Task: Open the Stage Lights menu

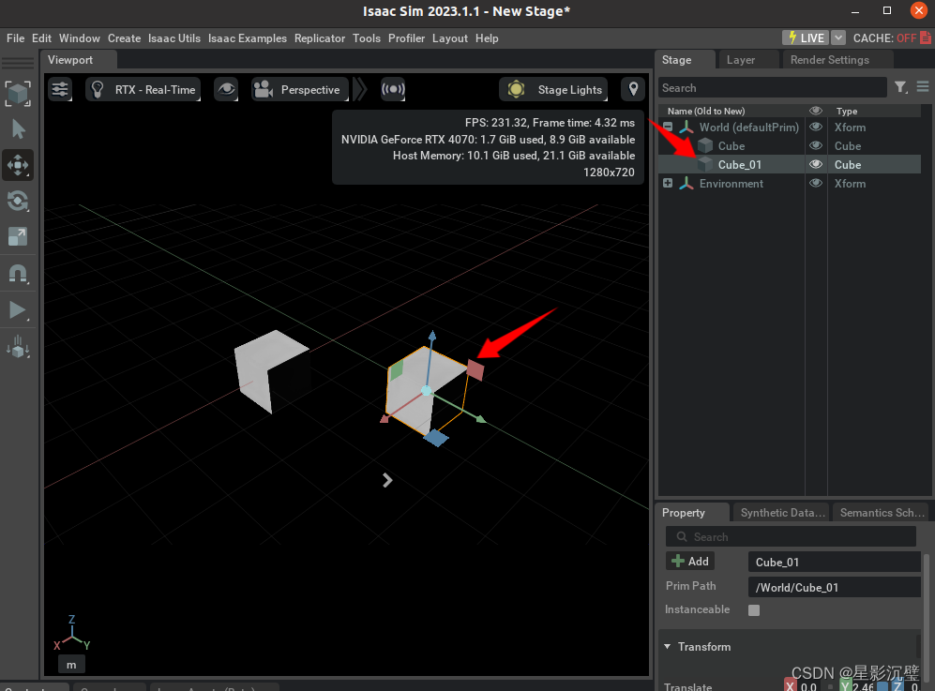Action: pos(553,89)
